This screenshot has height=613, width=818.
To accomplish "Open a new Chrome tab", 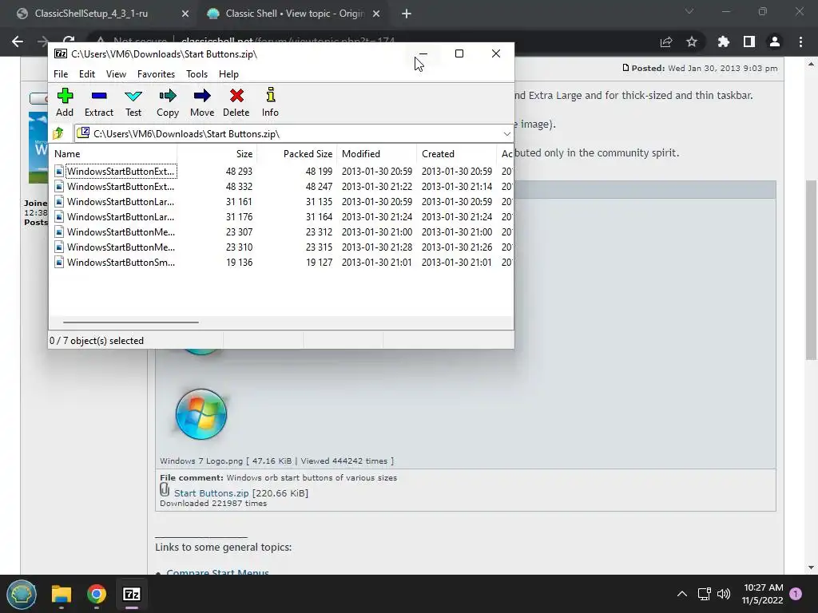I will 407,14.
